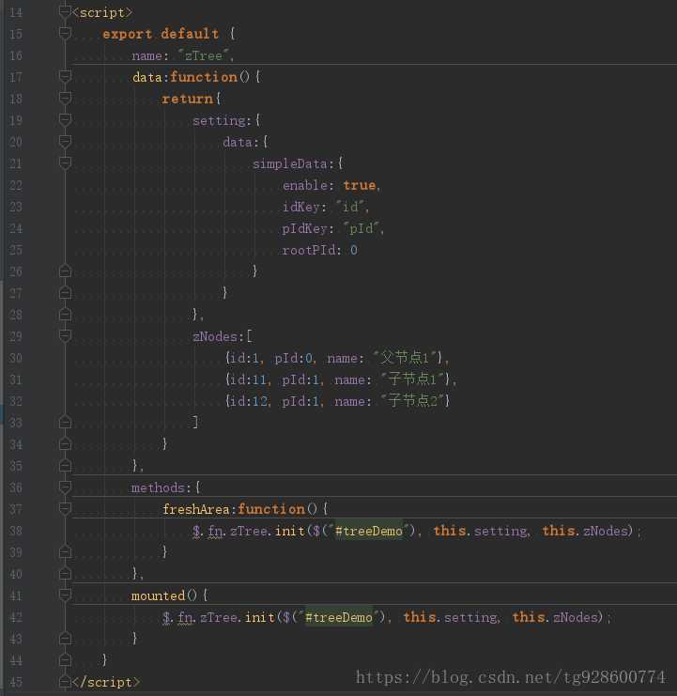This screenshot has height=696, width=677.
Task: Click the 'zNodes' property on line 29
Action: pyautogui.click(x=215, y=336)
